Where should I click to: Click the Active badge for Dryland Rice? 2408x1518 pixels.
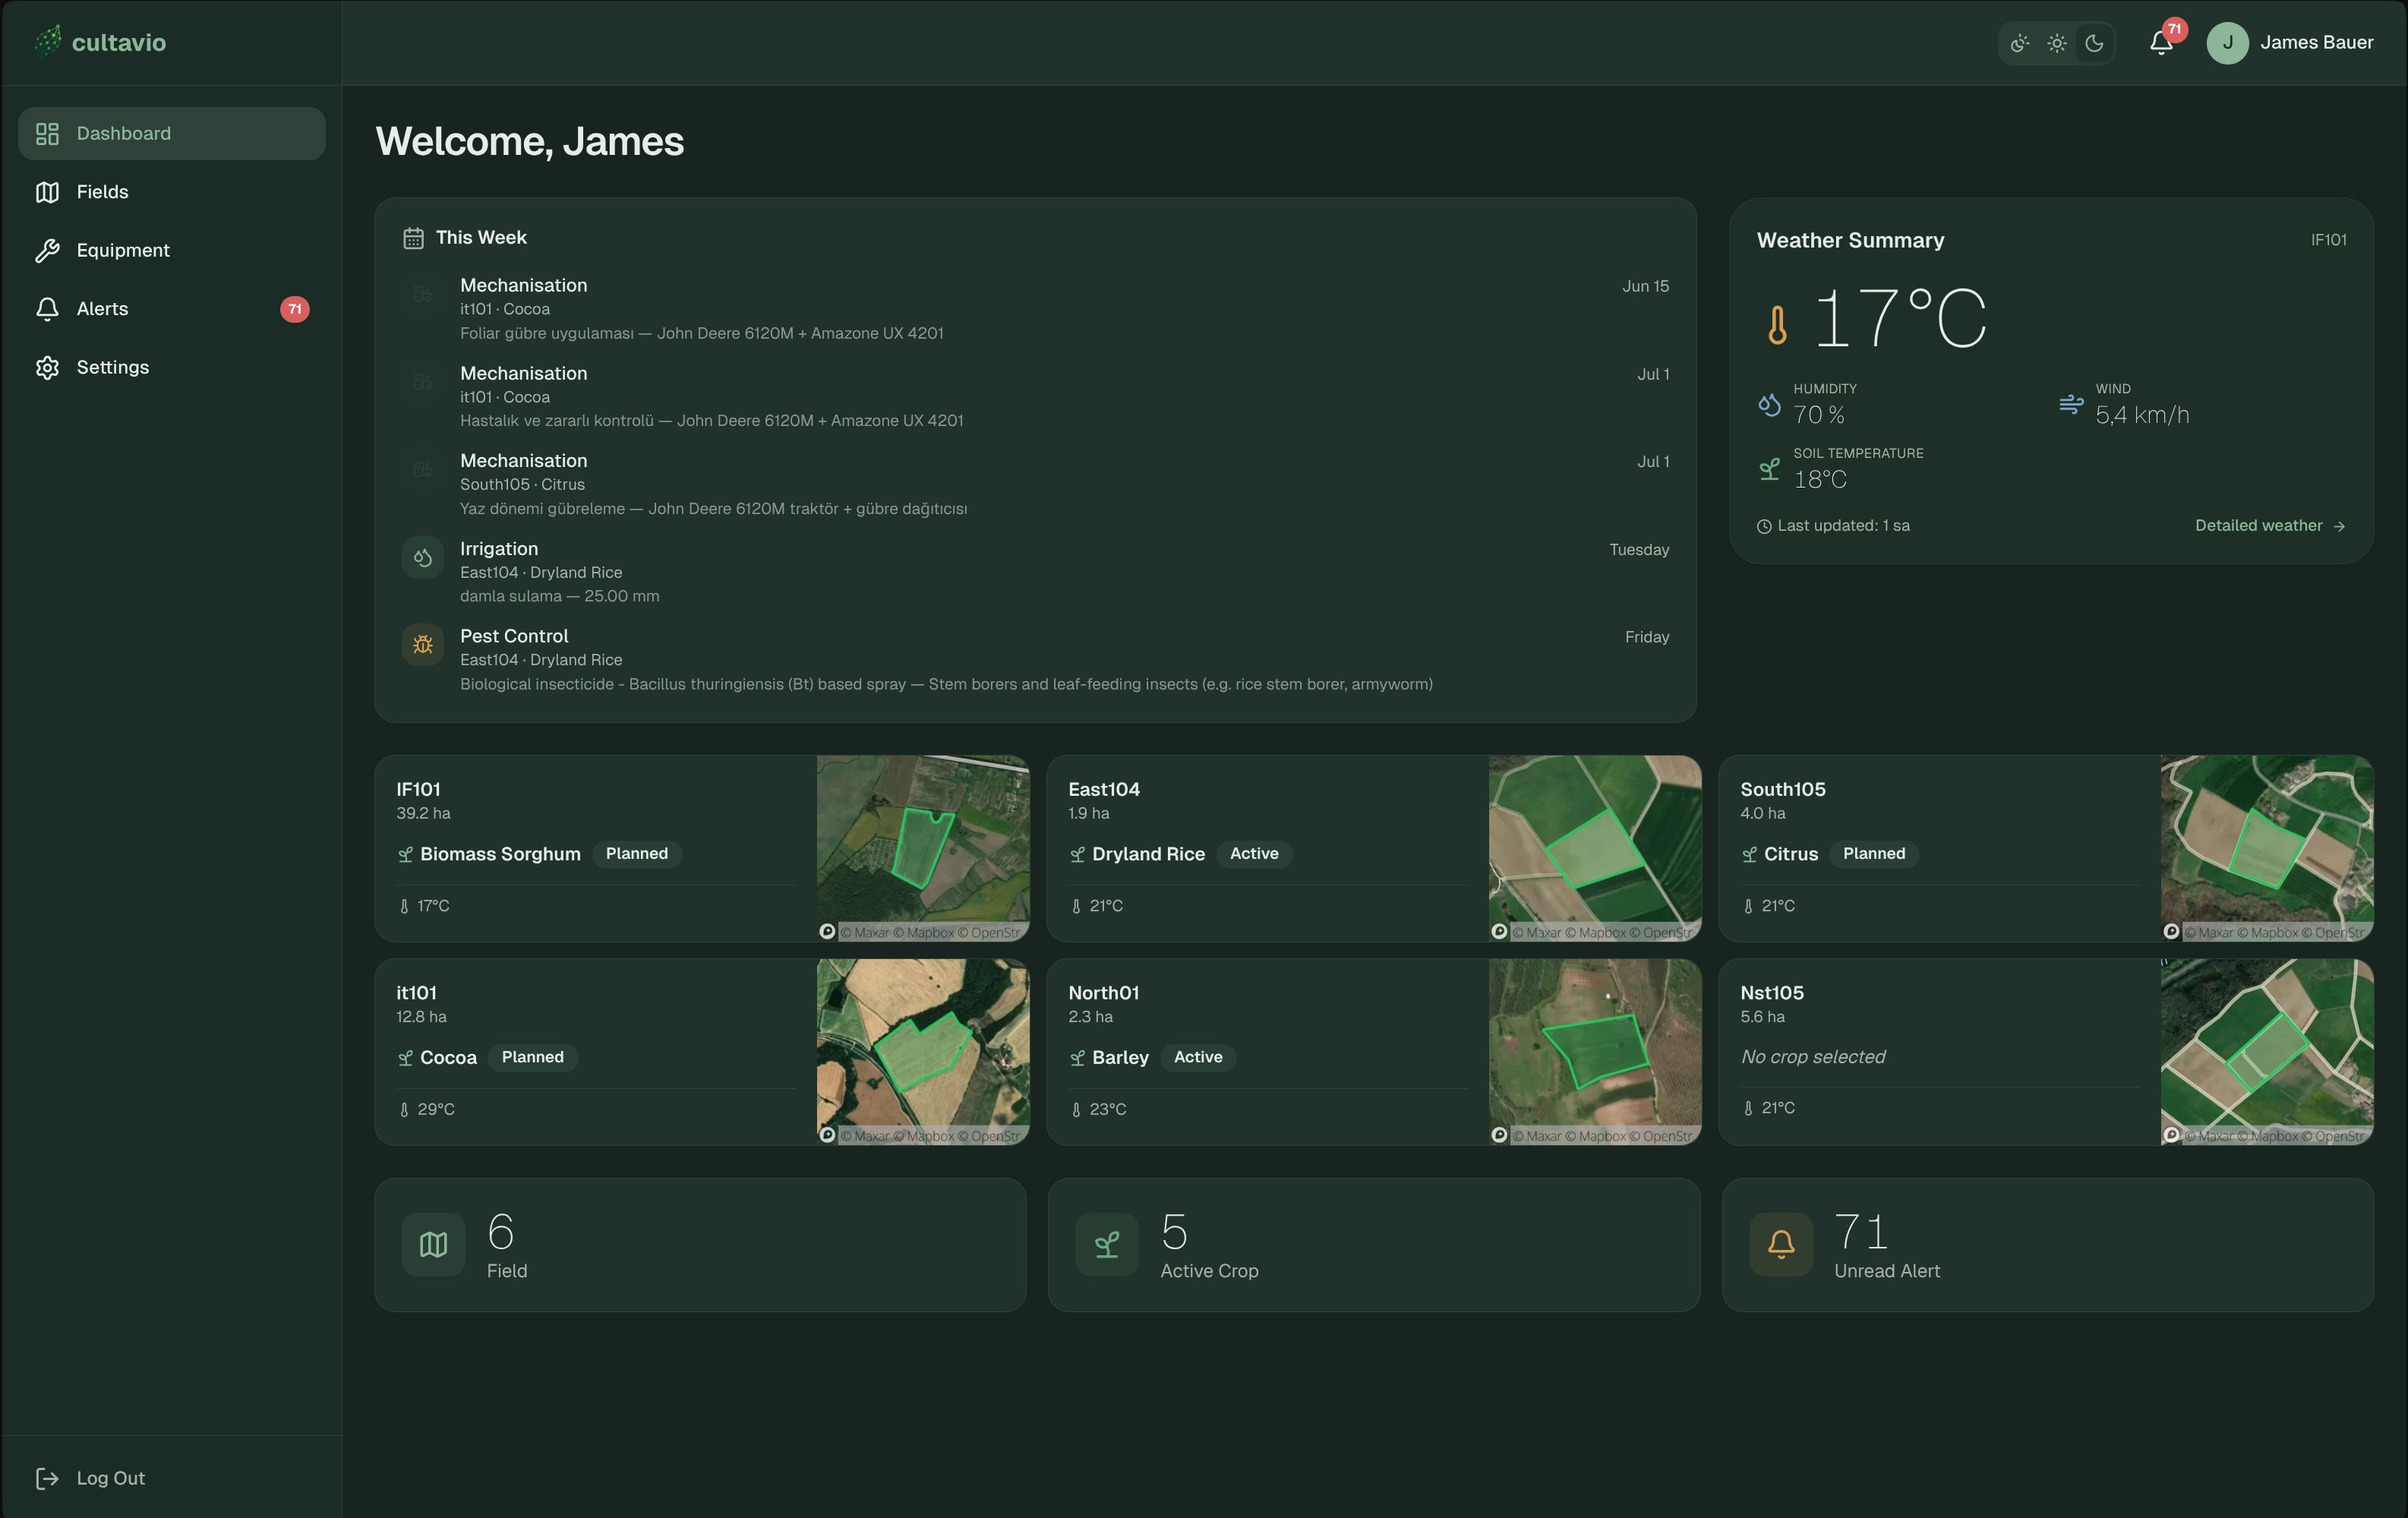click(1254, 854)
